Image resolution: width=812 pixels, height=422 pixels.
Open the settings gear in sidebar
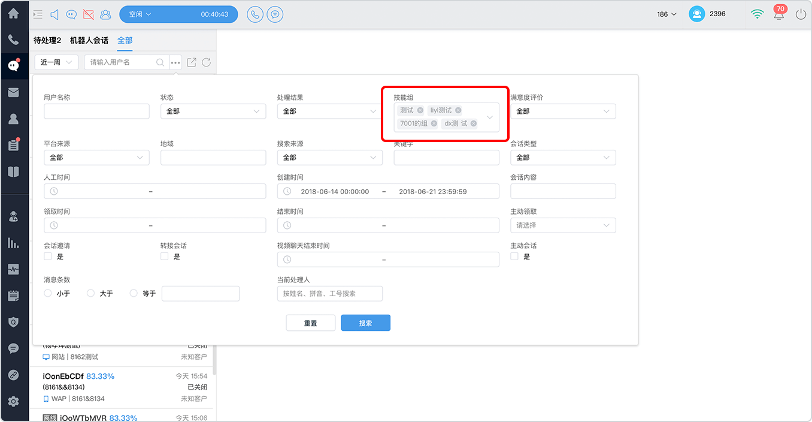pyautogui.click(x=13, y=402)
